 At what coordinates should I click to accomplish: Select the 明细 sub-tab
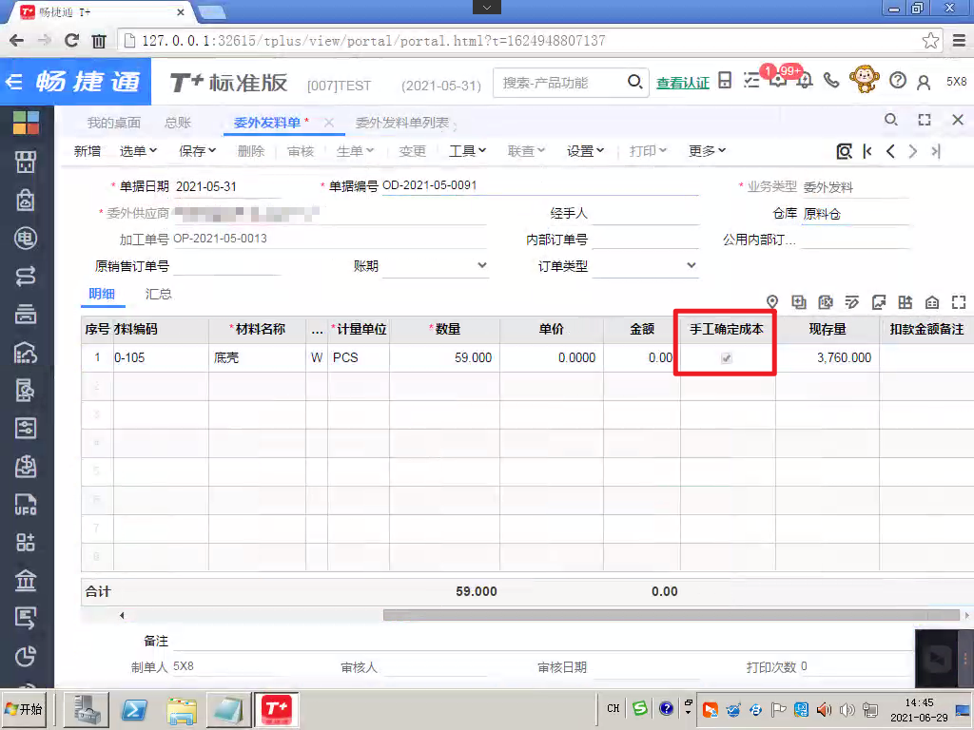[102, 294]
